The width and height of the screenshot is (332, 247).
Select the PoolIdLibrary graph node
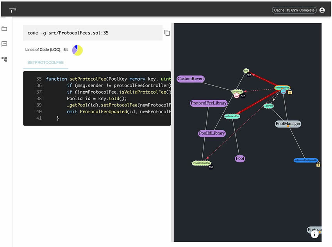(212, 133)
